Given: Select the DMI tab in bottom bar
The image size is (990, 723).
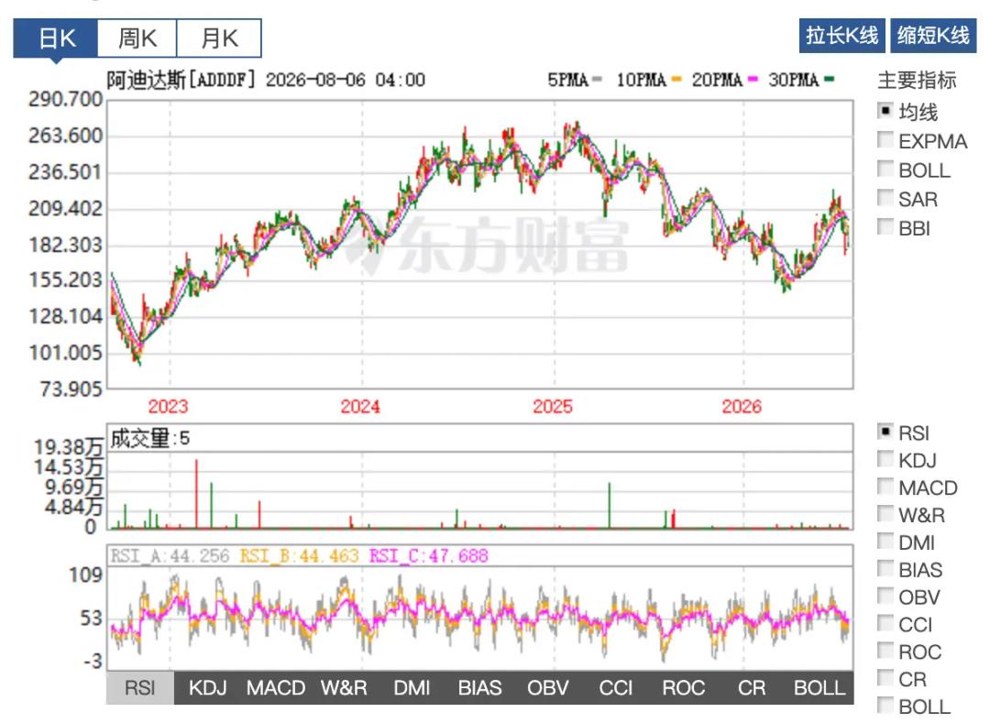Looking at the screenshot, I should click(x=412, y=687).
